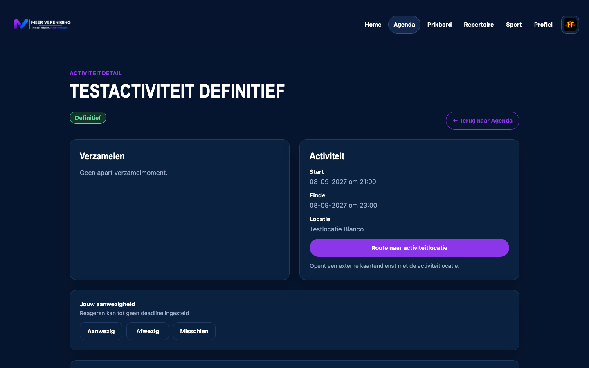
Task: Click 'Geen apart verzamelmoment.' text
Action: coord(124,173)
